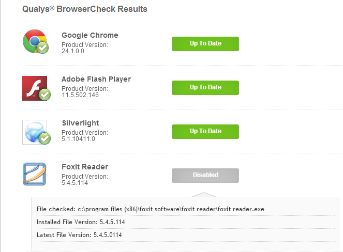Click the Google Chrome logo icon

pos(34,41)
